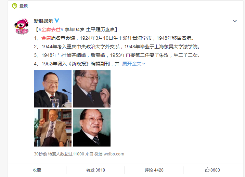The image size is (245, 177).
Task: Click the 置顶 pinned label
Action: (x=24, y=6)
